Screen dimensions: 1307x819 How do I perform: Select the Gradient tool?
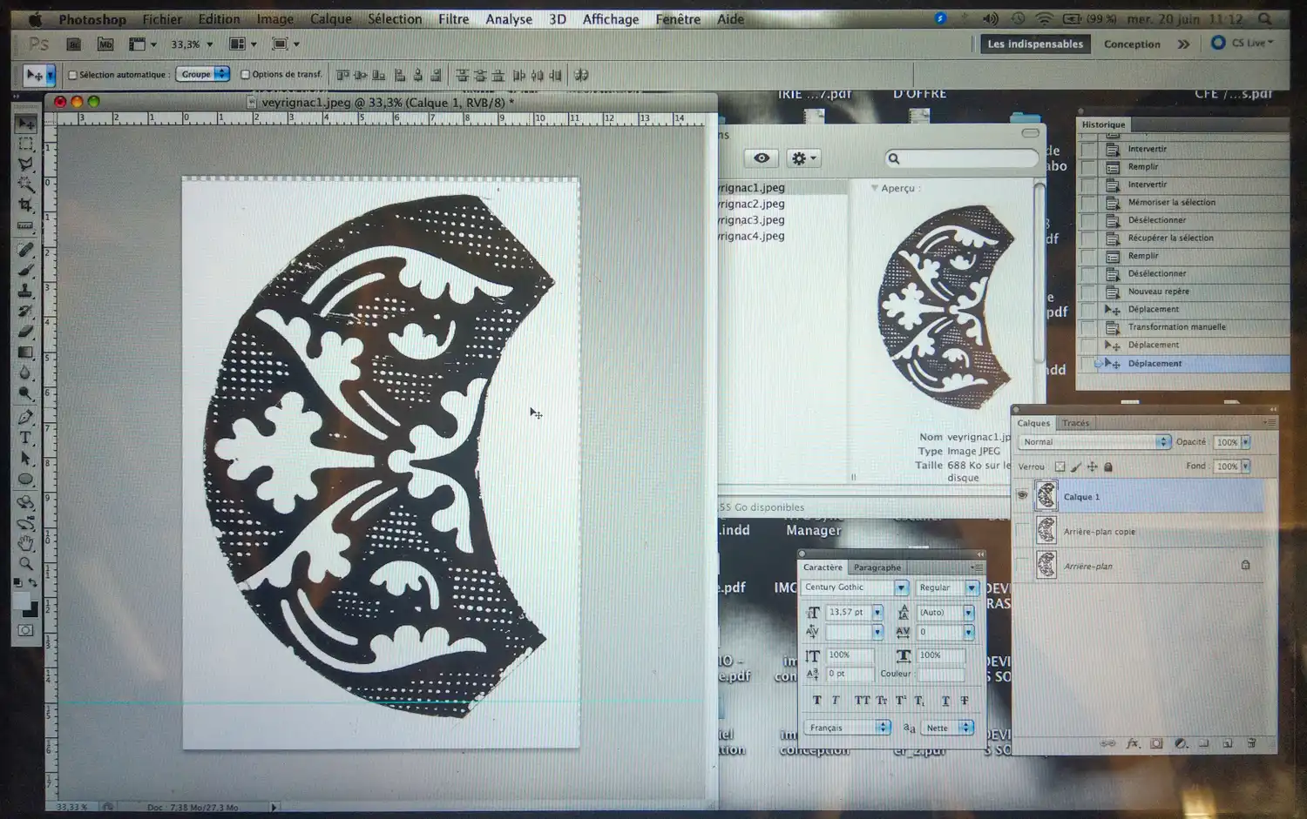tap(26, 352)
